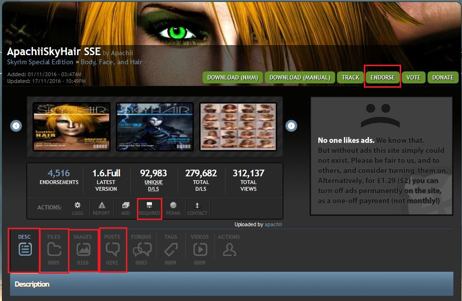The height and width of the screenshot is (301, 462).
Task: Follow the Skyrim Special Edition breadcrumb link
Action: coord(40,62)
